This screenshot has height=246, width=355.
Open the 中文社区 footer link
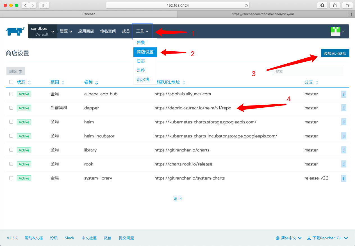(89, 238)
